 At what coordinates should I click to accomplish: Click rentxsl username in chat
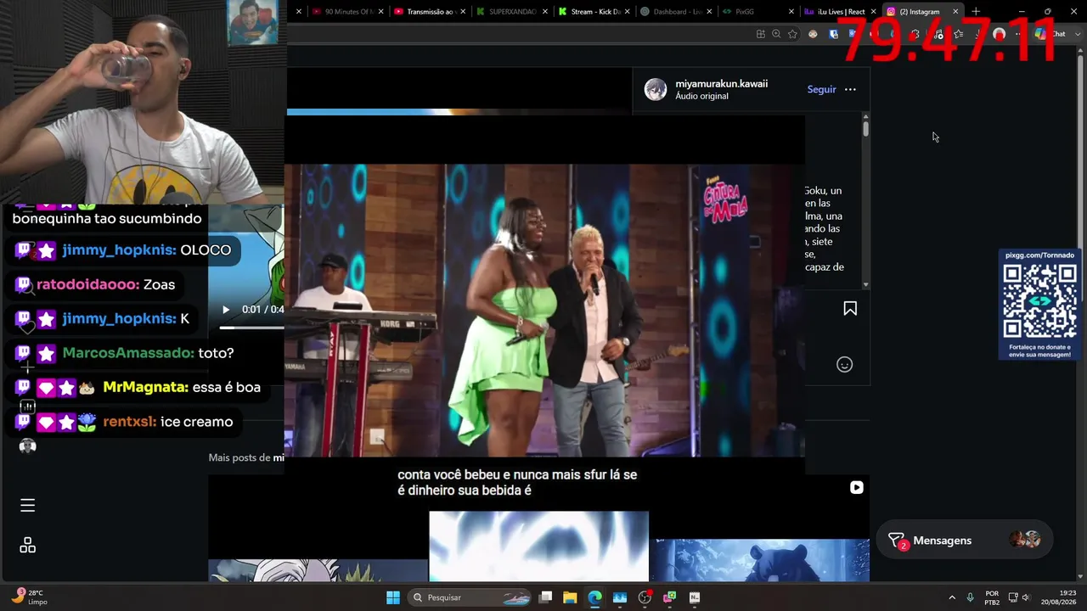129,422
